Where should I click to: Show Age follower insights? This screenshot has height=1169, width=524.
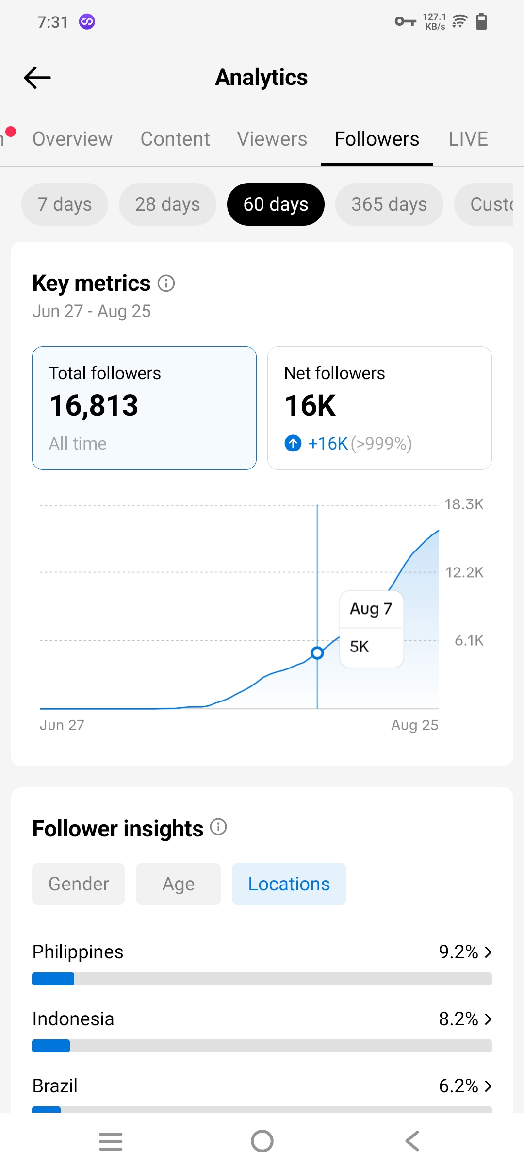pyautogui.click(x=179, y=884)
